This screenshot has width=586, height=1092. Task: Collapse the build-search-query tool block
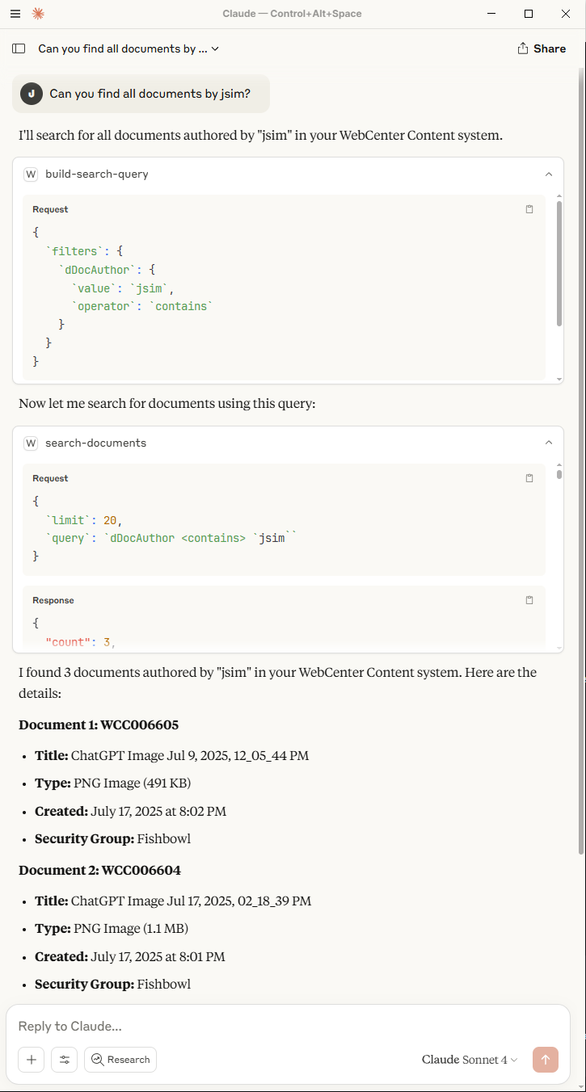[549, 174]
